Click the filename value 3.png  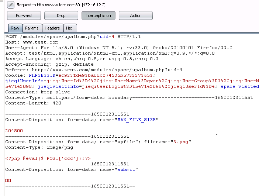(x=181, y=142)
